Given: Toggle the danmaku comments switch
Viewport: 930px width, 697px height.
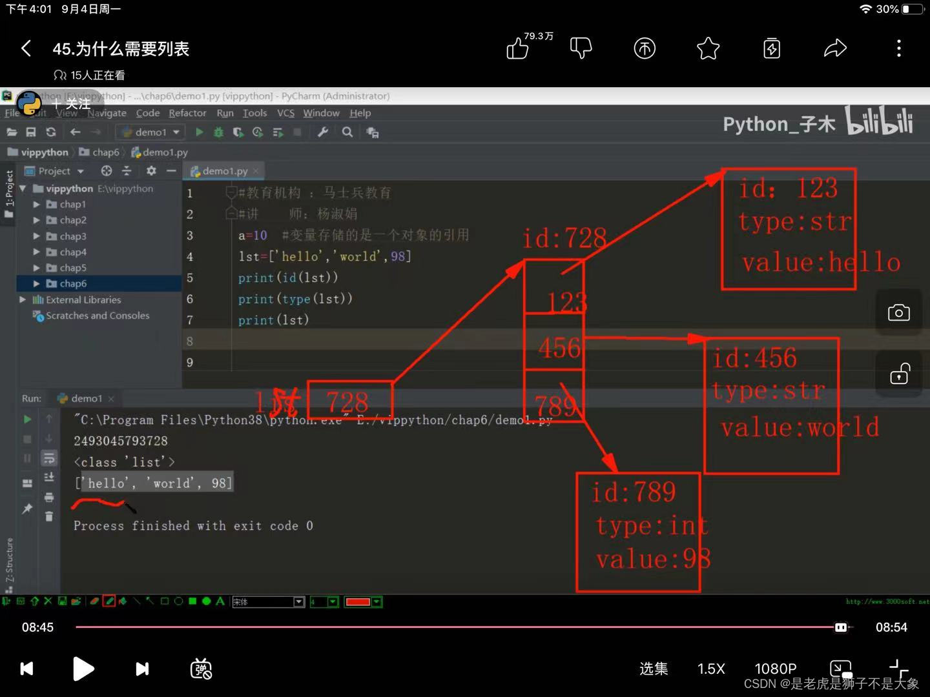Looking at the screenshot, I should (201, 669).
